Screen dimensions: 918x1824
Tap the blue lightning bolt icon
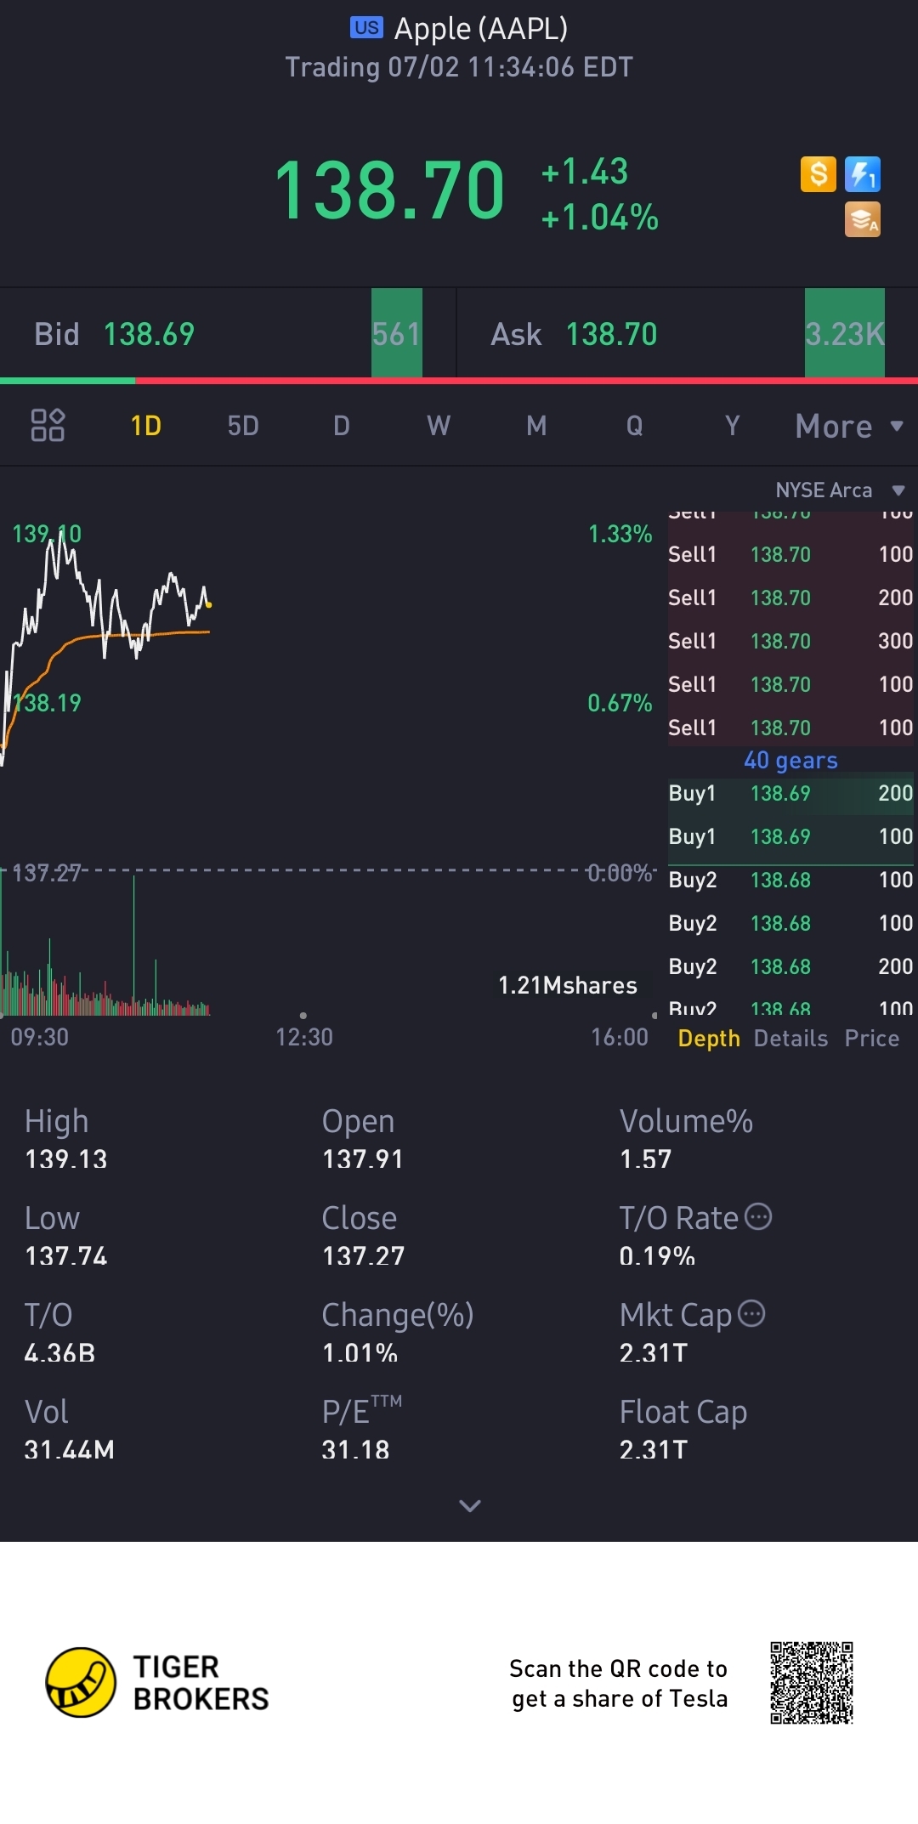(x=863, y=174)
